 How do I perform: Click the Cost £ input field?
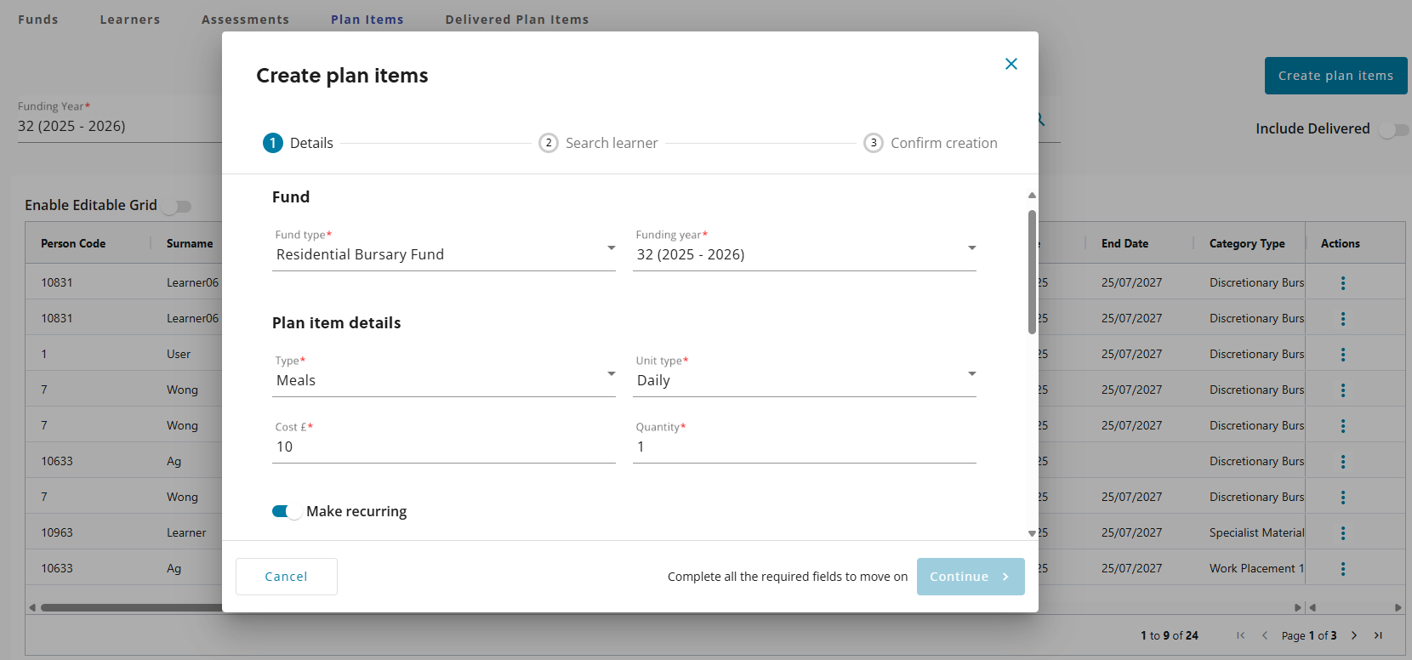coord(443,447)
